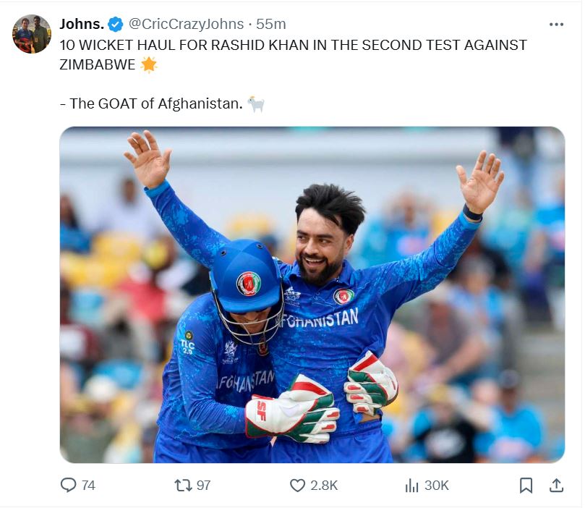Viewport: 585px width, 508px height.
Task: Open the 55m timestamp link
Action: 271,25
